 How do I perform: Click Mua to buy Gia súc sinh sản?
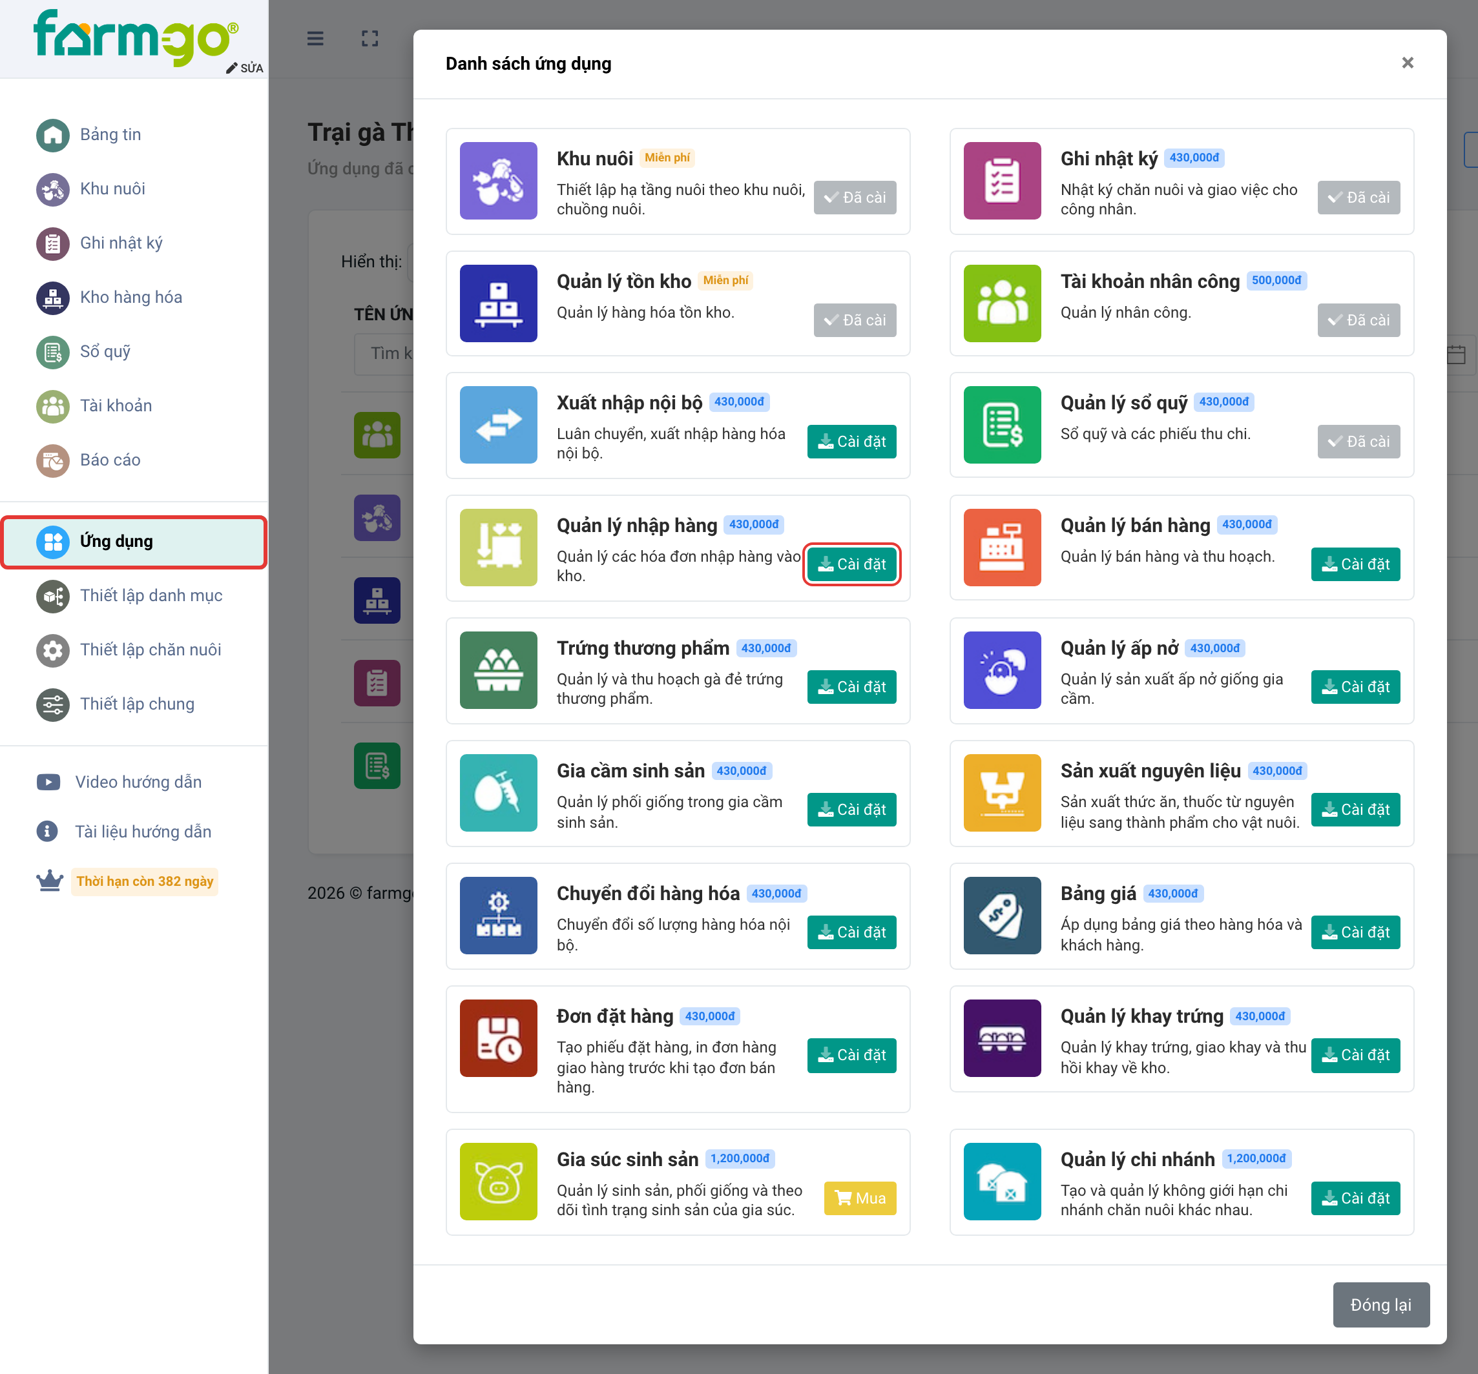click(859, 1198)
